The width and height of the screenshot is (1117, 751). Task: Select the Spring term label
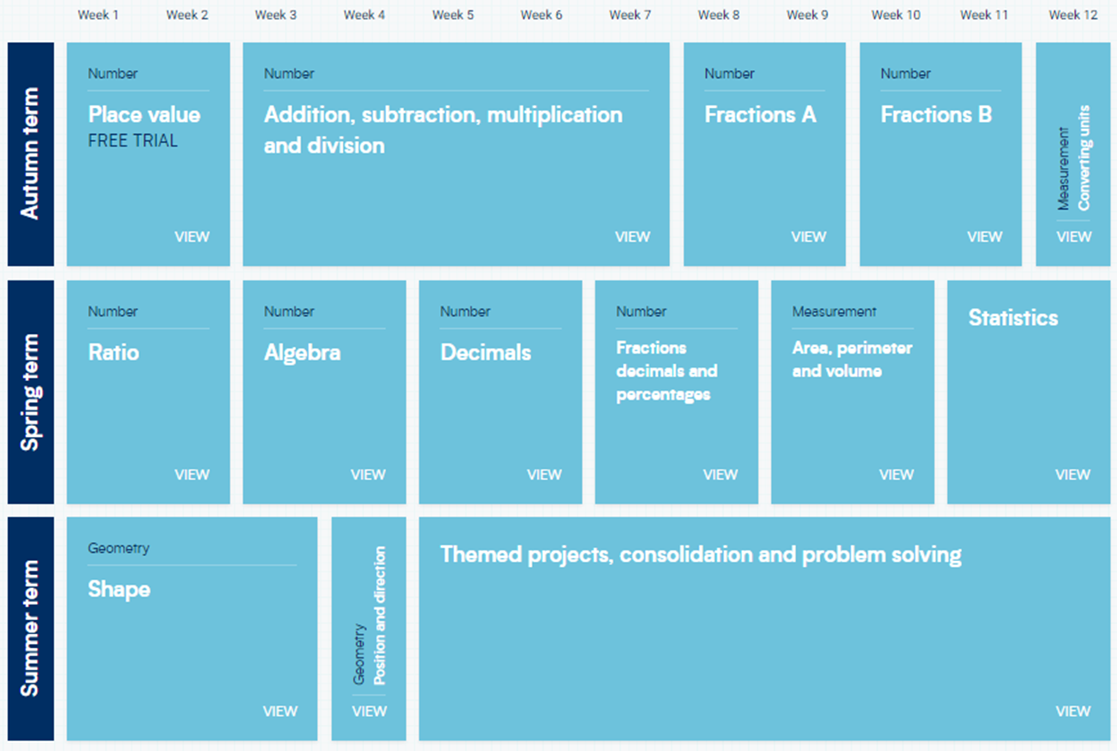point(30,392)
